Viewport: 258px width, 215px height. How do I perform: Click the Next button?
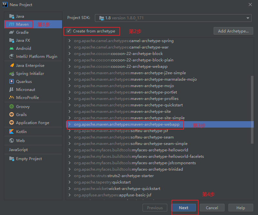click(x=184, y=208)
